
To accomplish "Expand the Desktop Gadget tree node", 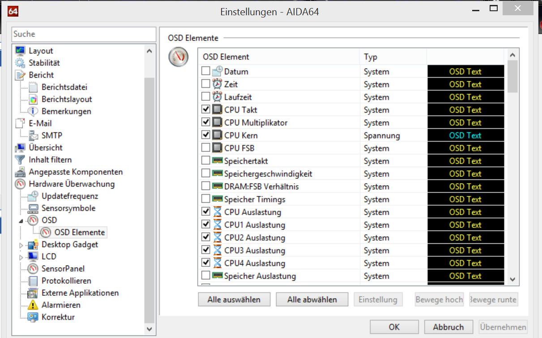I will (21, 245).
